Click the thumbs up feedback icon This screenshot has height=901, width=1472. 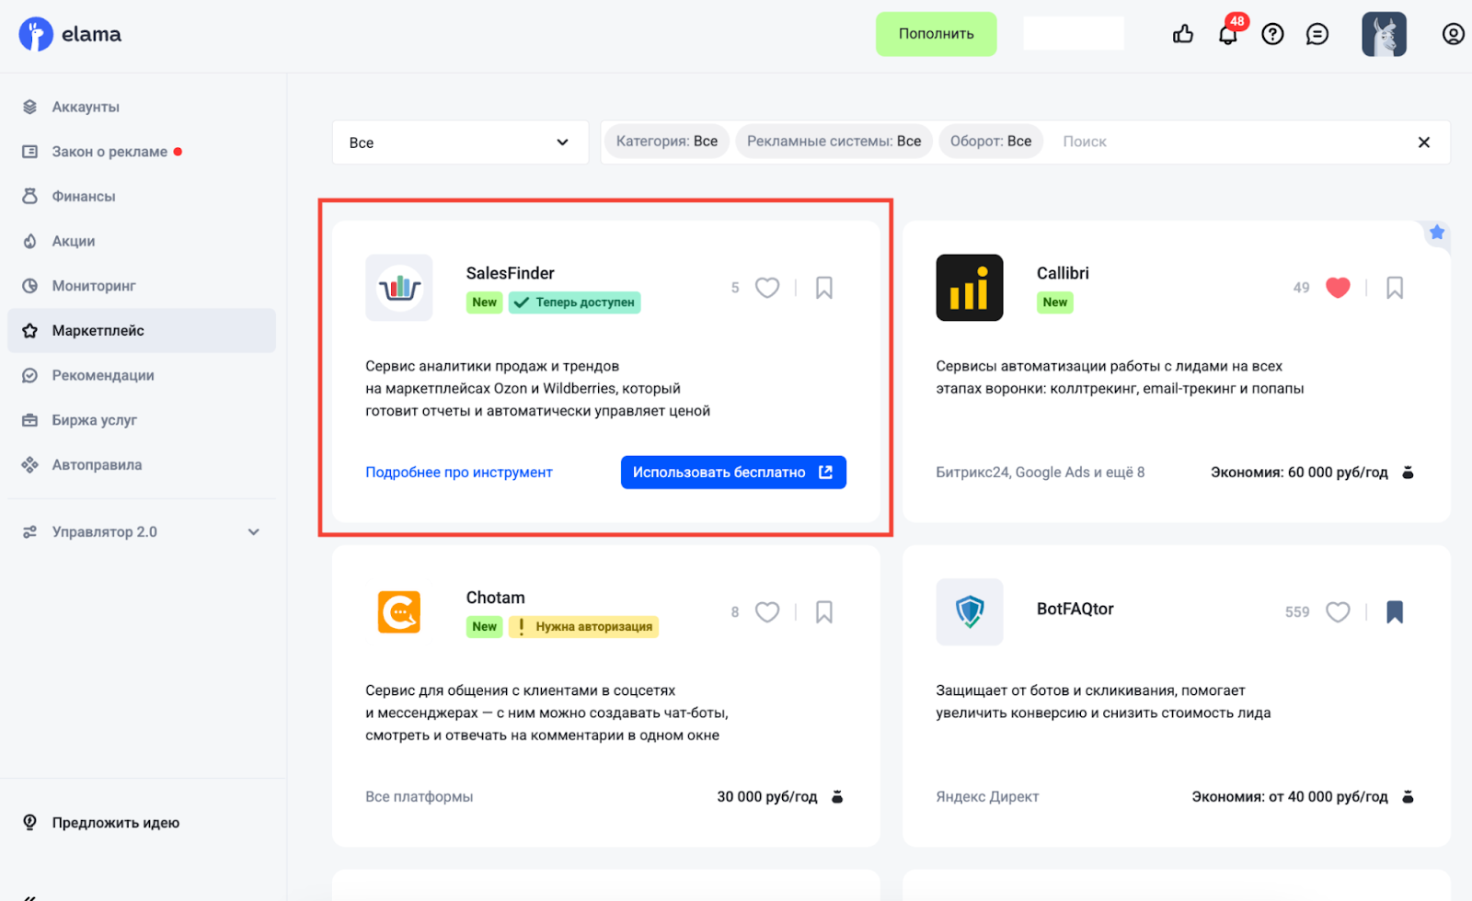pyautogui.click(x=1183, y=35)
